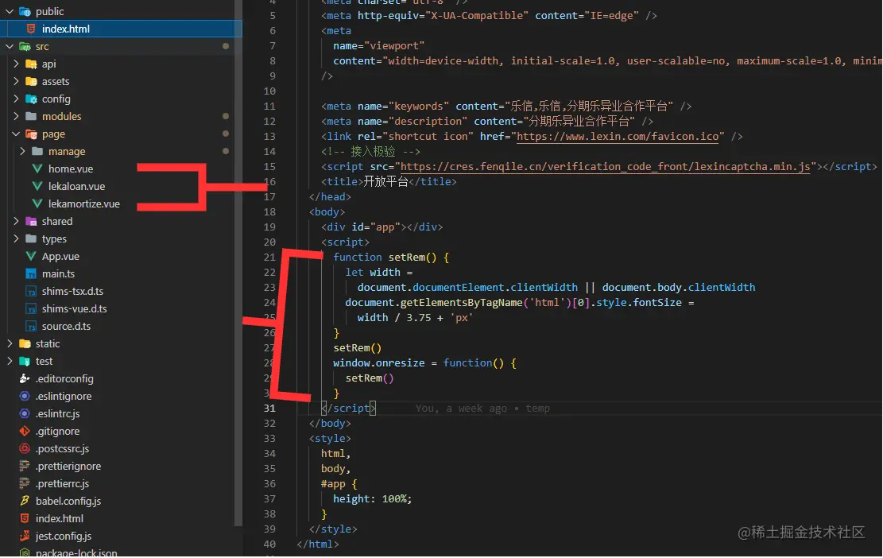Click the title text 开放平台
Screen dimensions: 883x558
pyautogui.click(x=385, y=182)
